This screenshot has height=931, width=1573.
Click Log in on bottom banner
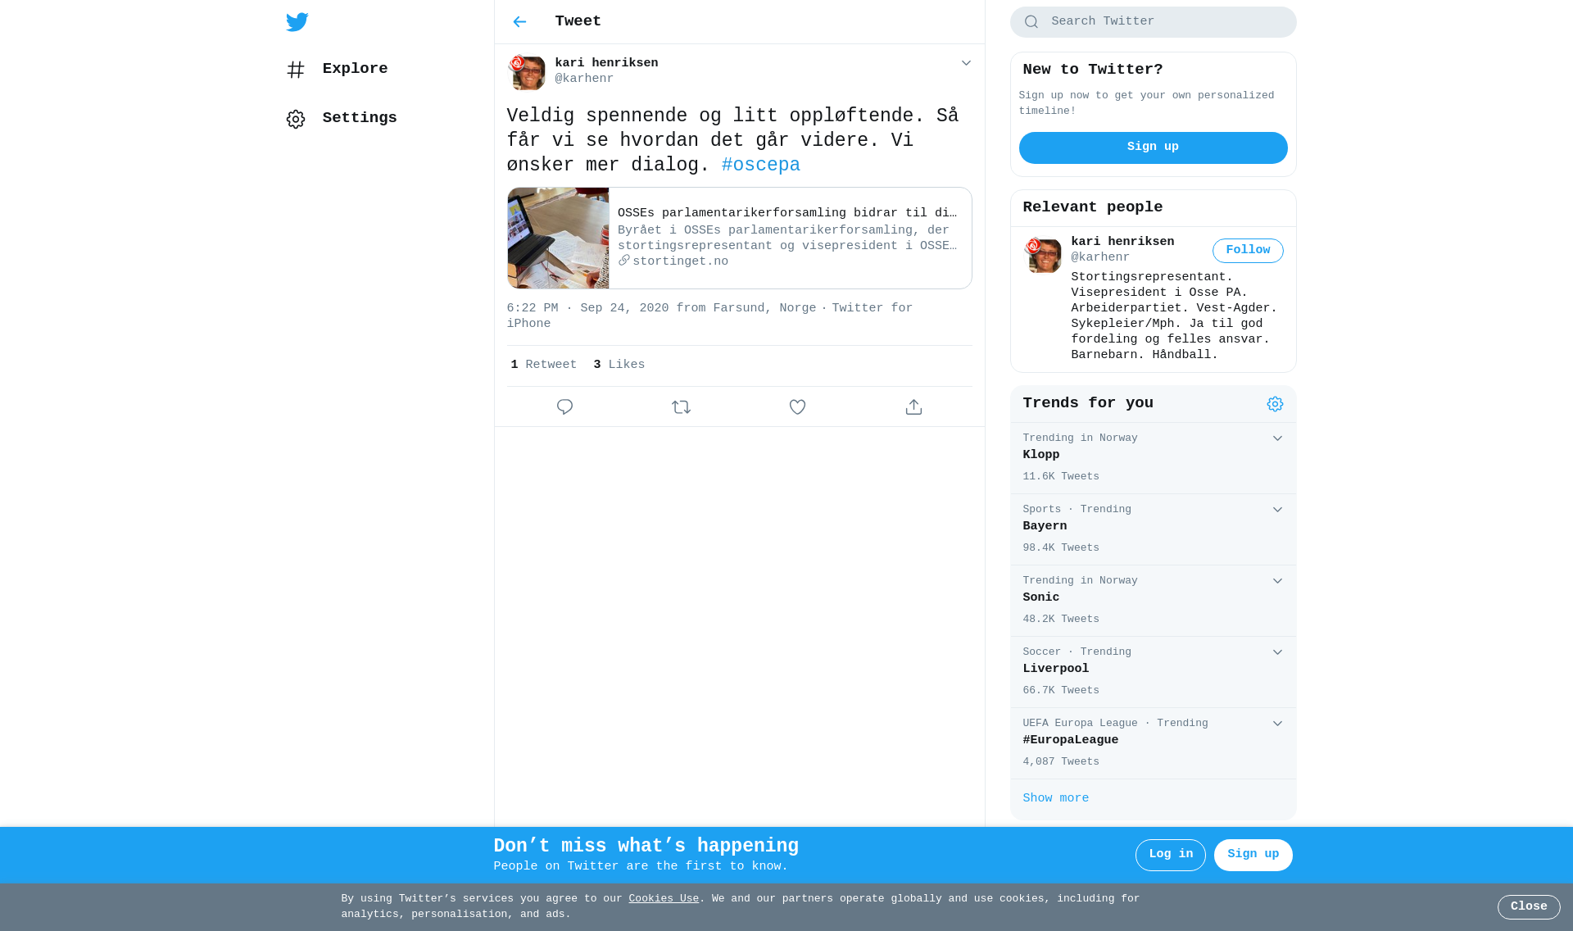[x=1170, y=855]
